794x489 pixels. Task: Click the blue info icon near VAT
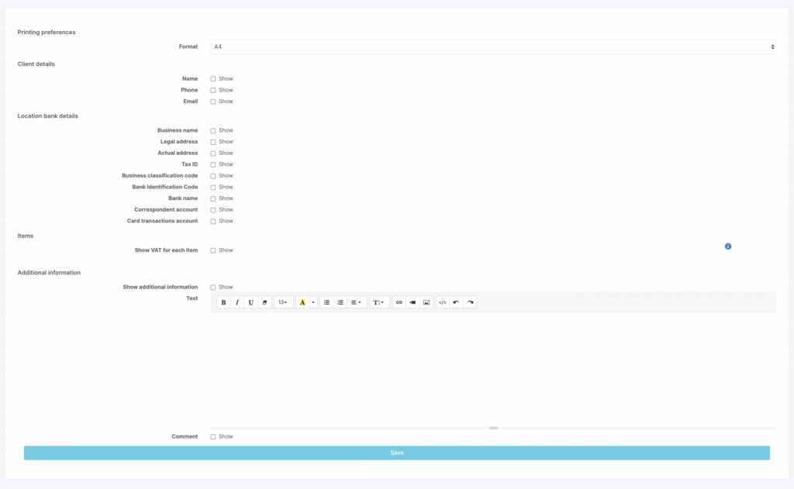[728, 246]
